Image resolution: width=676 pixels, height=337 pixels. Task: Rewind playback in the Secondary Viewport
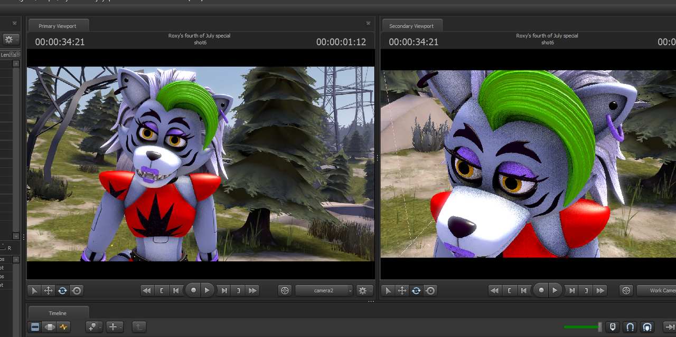click(x=494, y=290)
